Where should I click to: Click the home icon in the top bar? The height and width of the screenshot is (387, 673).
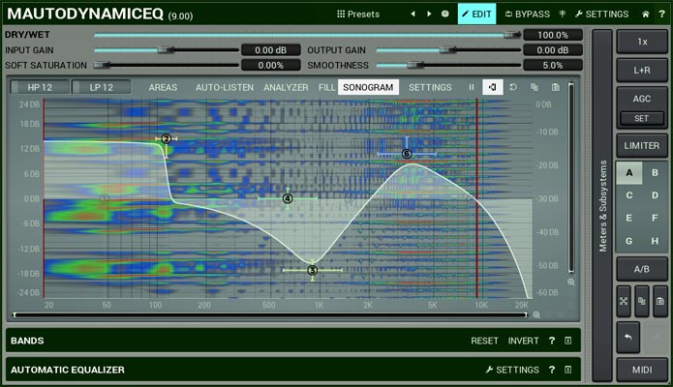point(646,15)
